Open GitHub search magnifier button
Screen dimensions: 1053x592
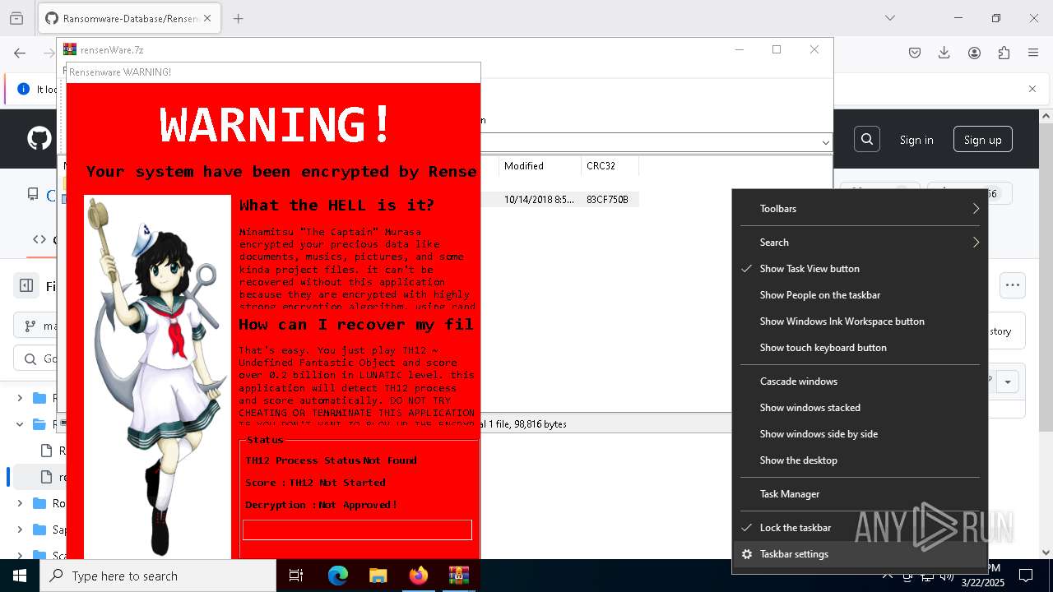(x=867, y=139)
